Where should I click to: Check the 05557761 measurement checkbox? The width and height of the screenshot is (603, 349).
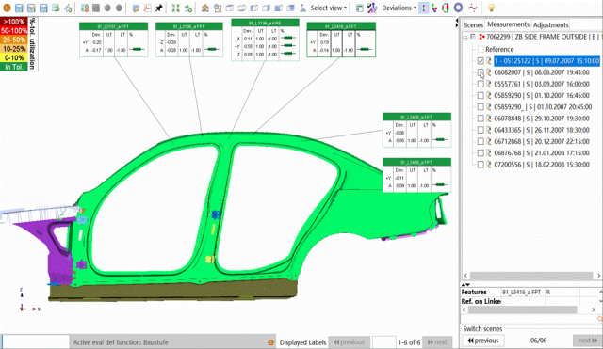tap(481, 84)
